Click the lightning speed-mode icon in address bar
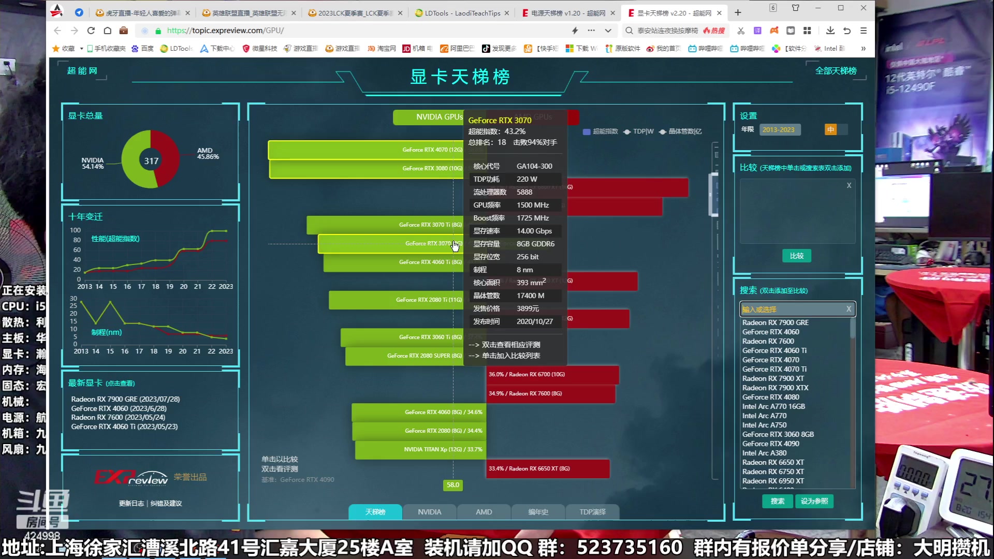 point(575,31)
